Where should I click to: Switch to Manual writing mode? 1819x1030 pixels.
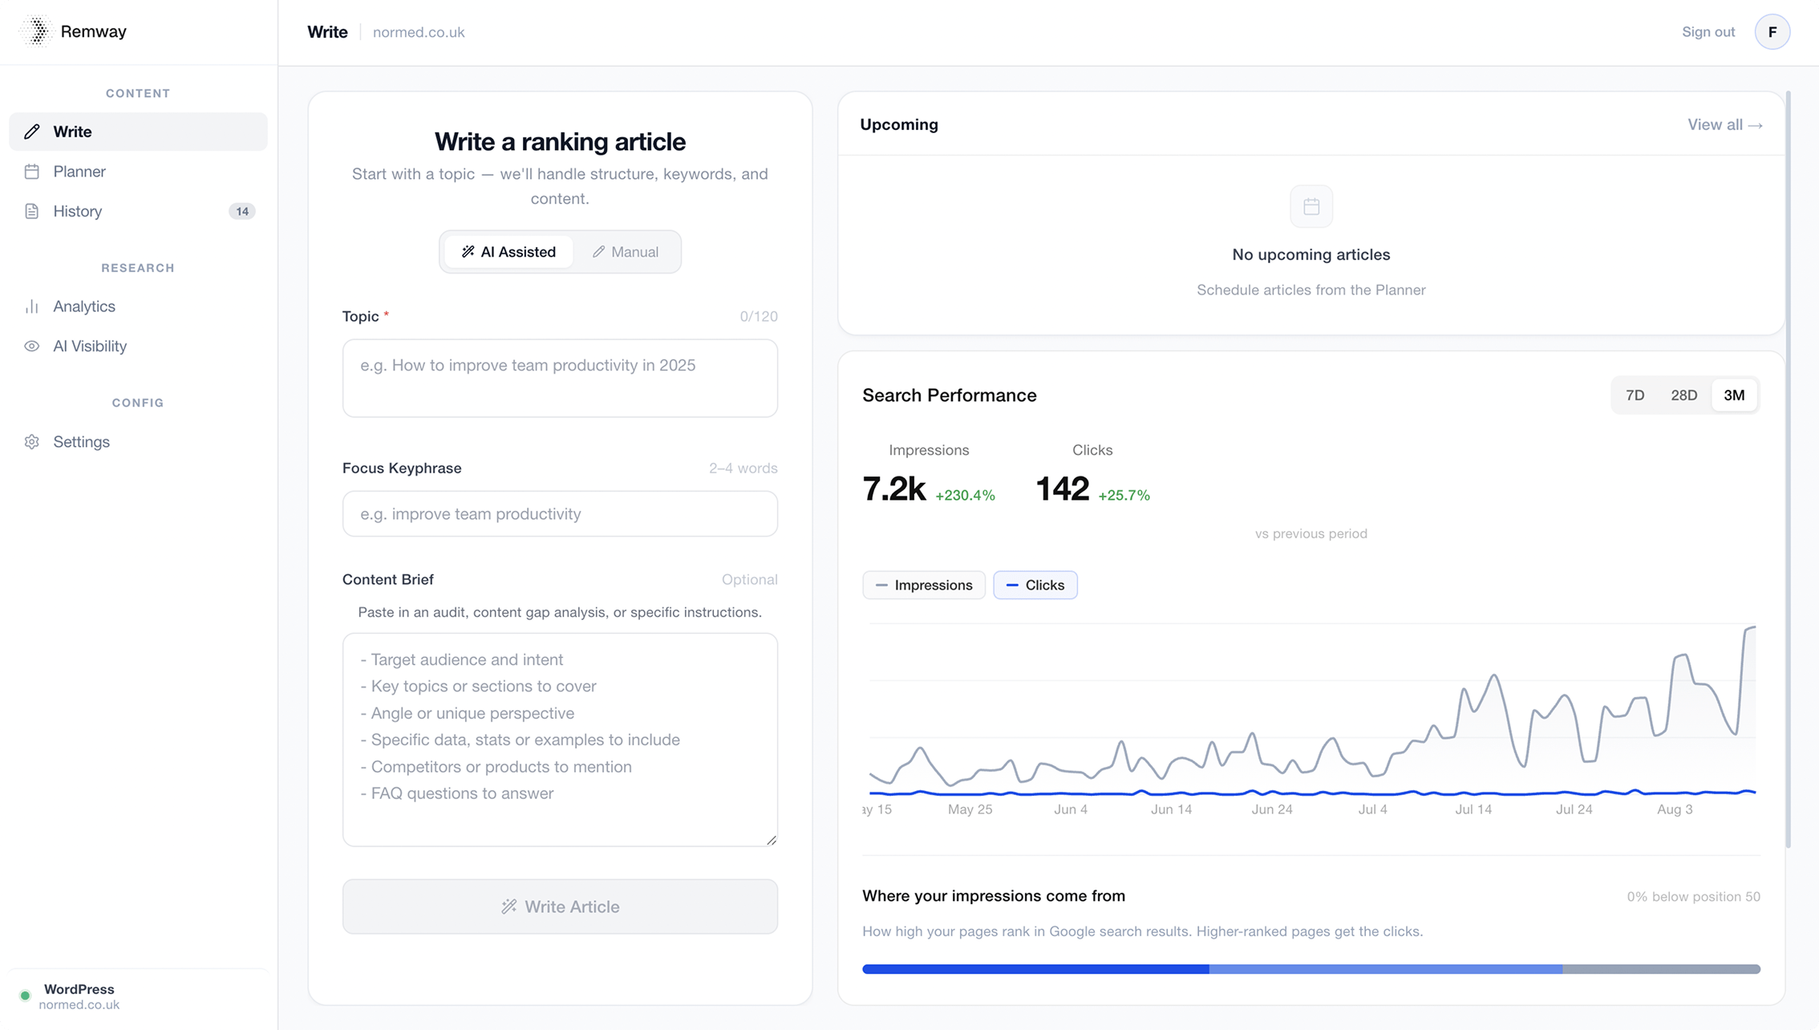(x=626, y=252)
